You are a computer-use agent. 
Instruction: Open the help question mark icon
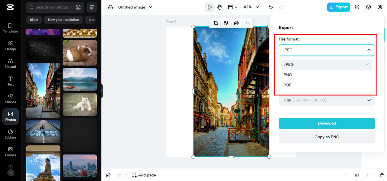coord(368,7)
